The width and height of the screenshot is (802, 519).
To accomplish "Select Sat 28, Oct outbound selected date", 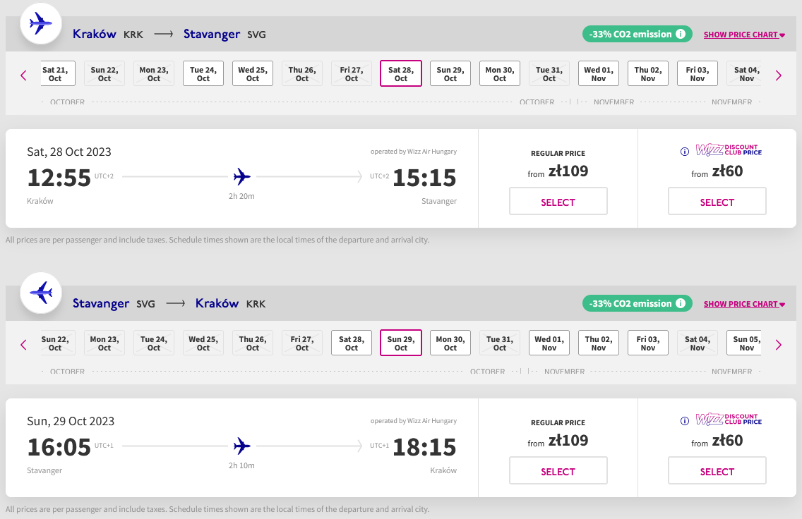I will [x=401, y=73].
